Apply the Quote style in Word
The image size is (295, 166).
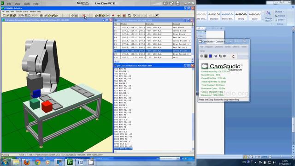pyautogui.click(x=255, y=16)
